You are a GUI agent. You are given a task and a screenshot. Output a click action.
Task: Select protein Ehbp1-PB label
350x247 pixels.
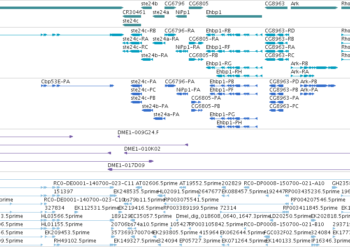[x=222, y=82]
